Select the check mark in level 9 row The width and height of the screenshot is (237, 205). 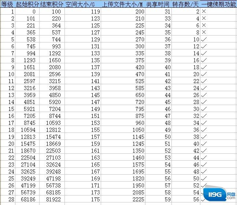click(x=204, y=67)
